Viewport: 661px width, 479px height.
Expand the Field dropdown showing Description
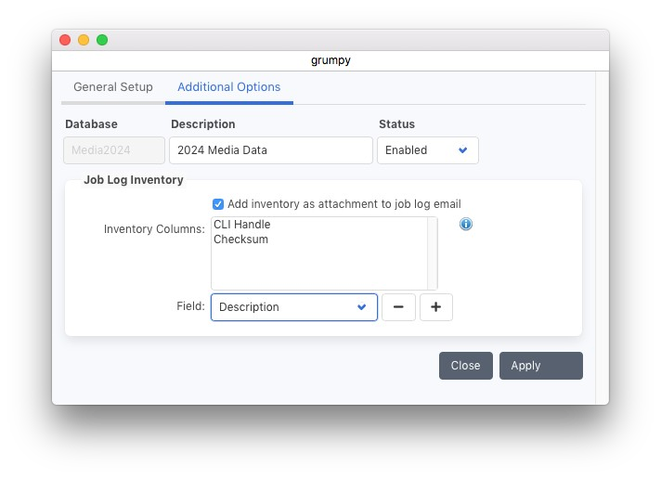pos(293,307)
